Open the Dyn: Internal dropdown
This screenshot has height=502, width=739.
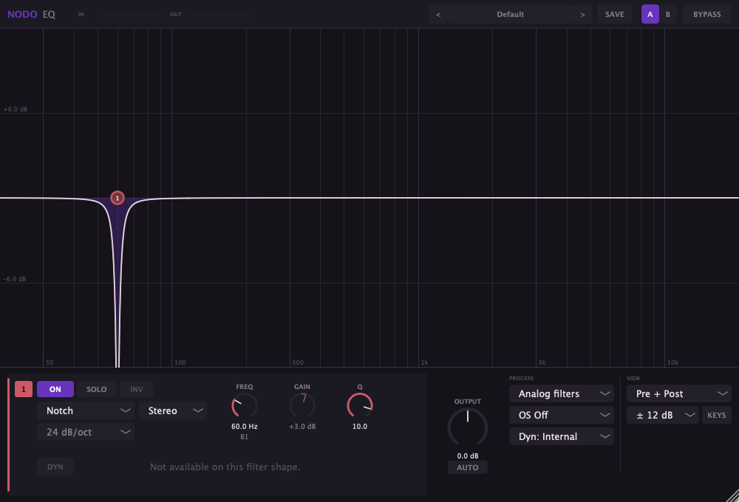pos(562,436)
